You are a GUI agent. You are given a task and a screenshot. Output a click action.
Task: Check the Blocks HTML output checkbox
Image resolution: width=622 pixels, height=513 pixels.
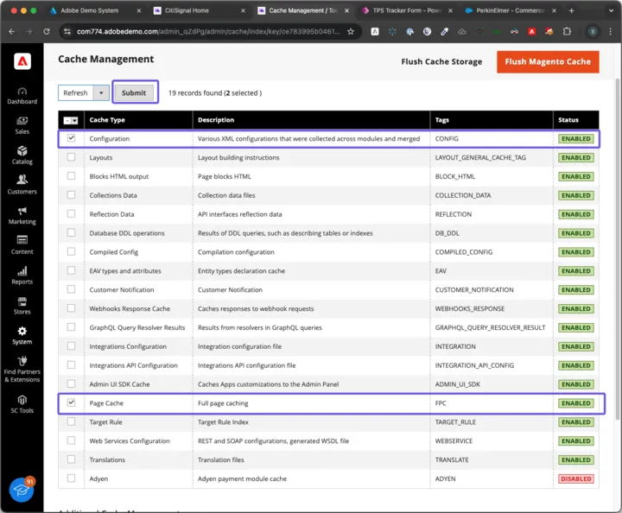point(71,175)
